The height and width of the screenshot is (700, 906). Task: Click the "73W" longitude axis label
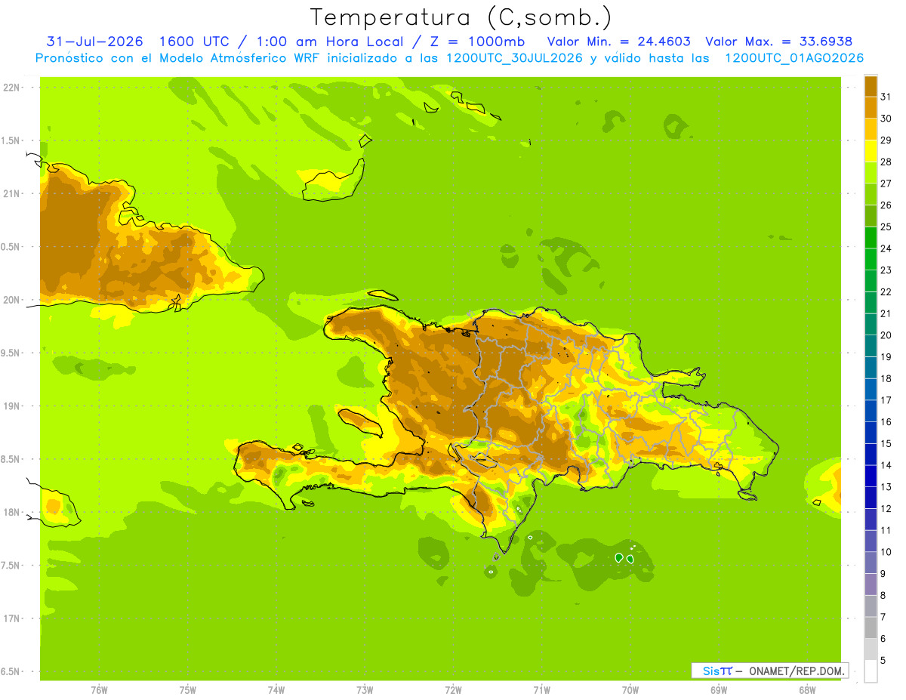[365, 690]
